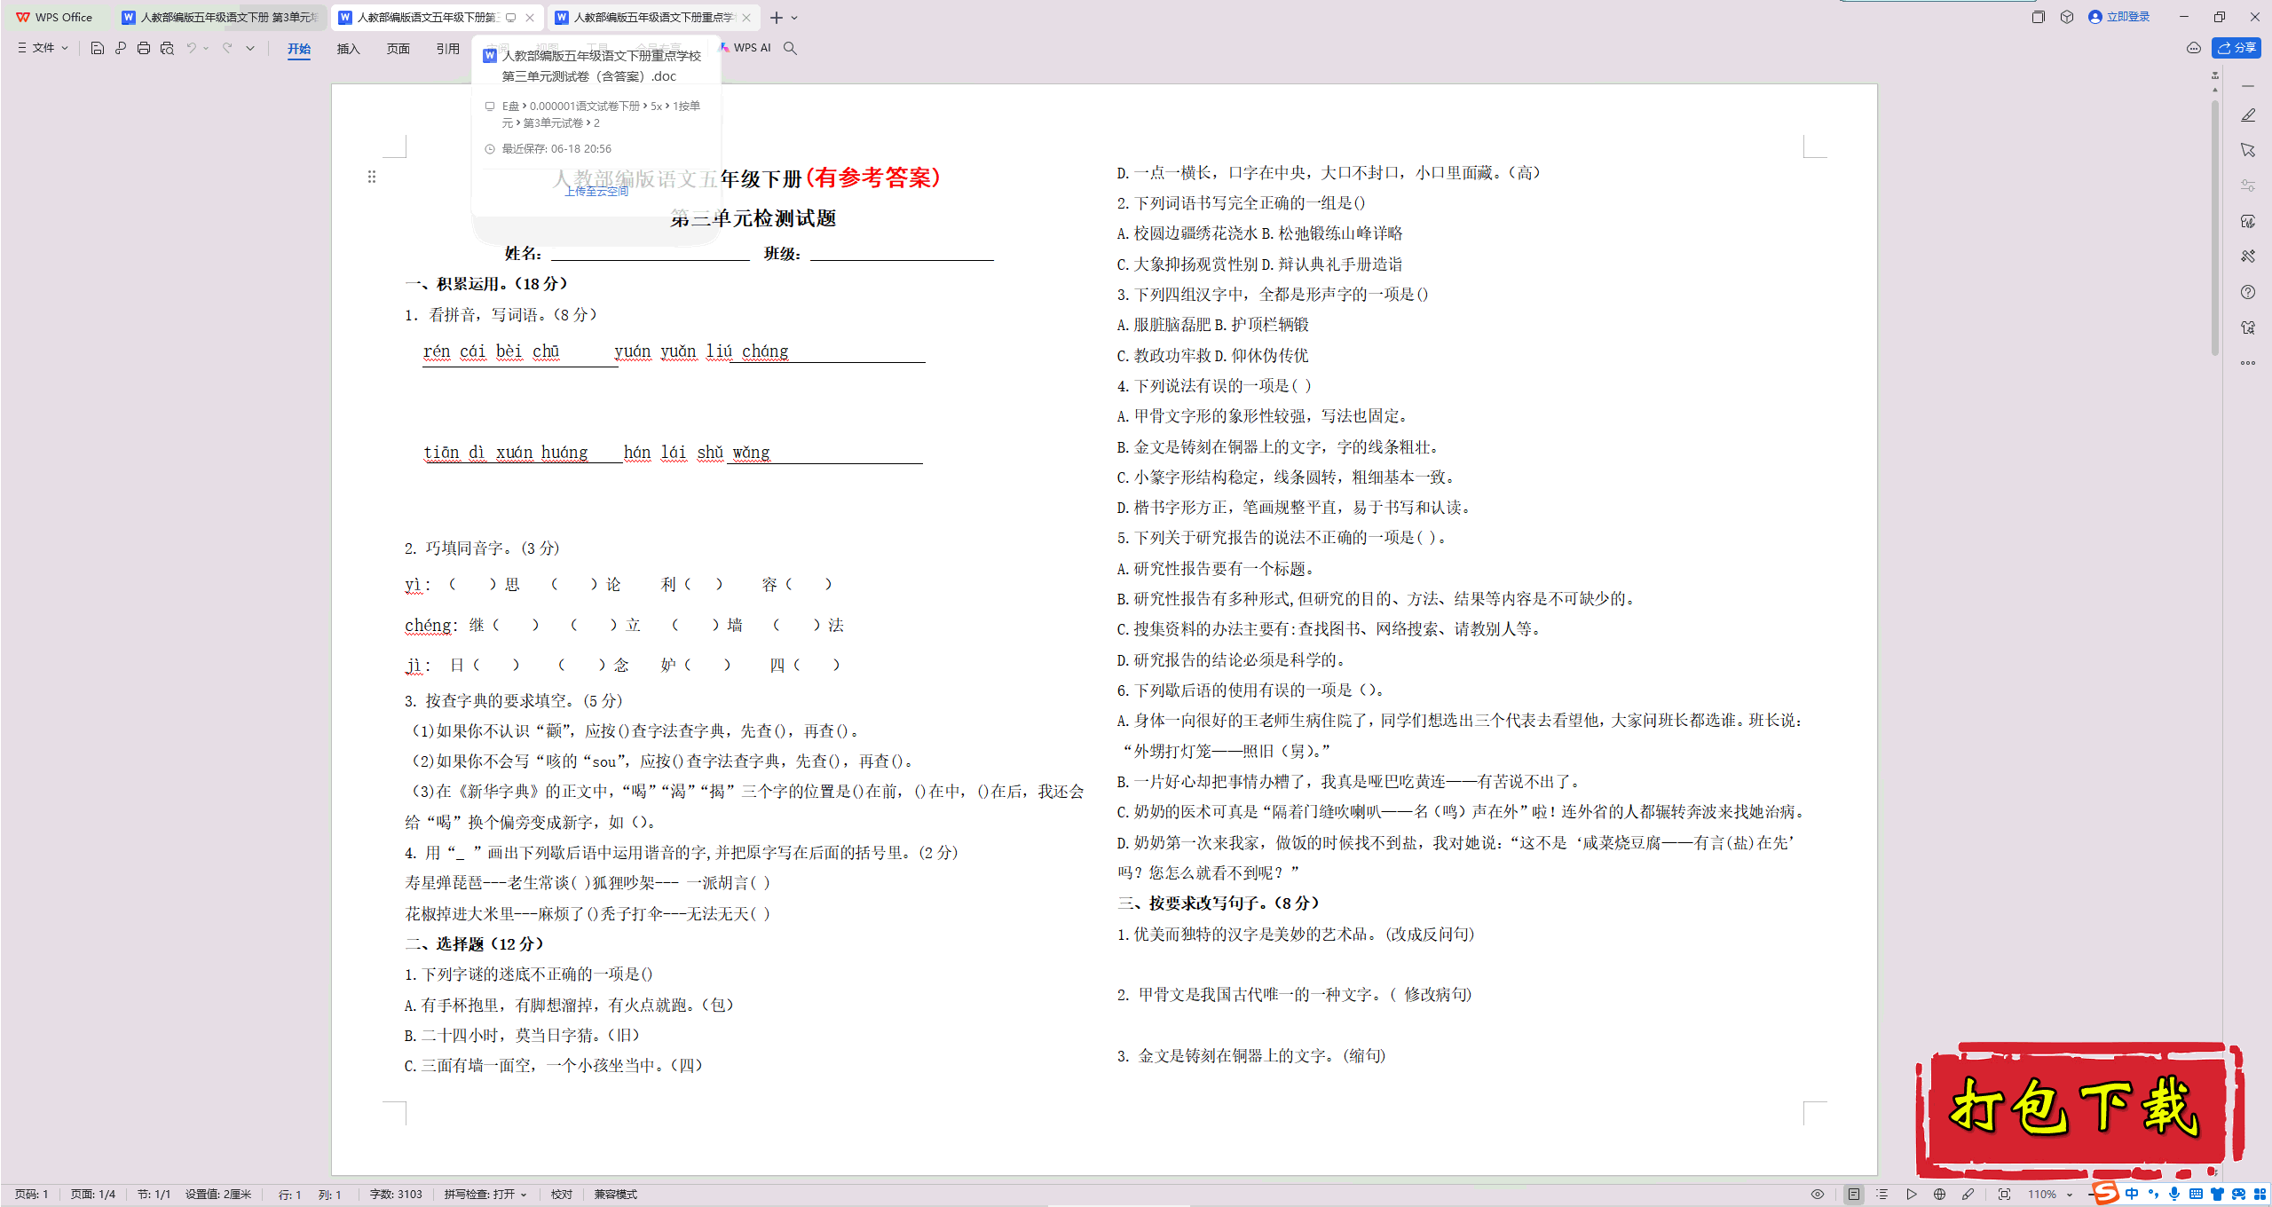The width and height of the screenshot is (2272, 1207).
Task: Click the cube icon next to login
Action: point(2067,17)
